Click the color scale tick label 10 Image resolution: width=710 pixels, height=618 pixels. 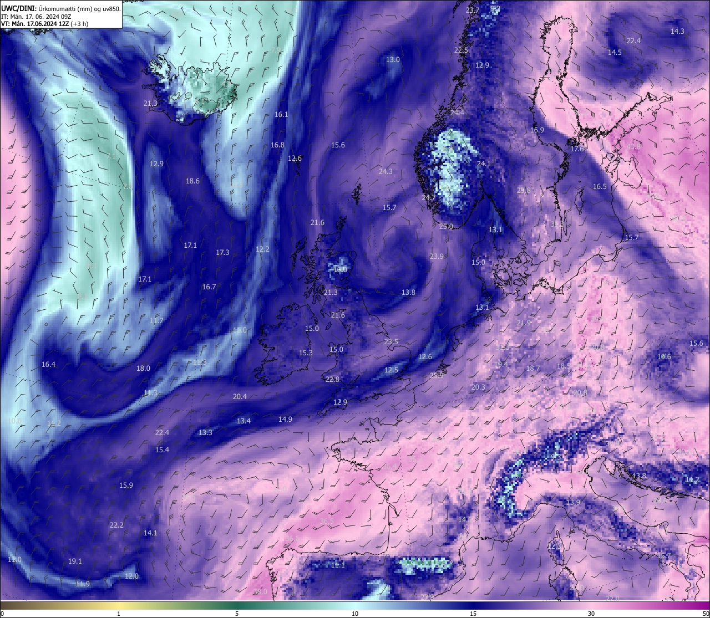click(x=354, y=613)
